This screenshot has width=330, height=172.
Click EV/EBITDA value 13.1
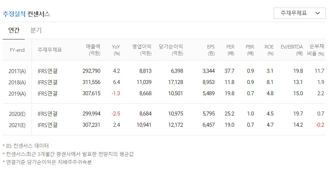298,82
